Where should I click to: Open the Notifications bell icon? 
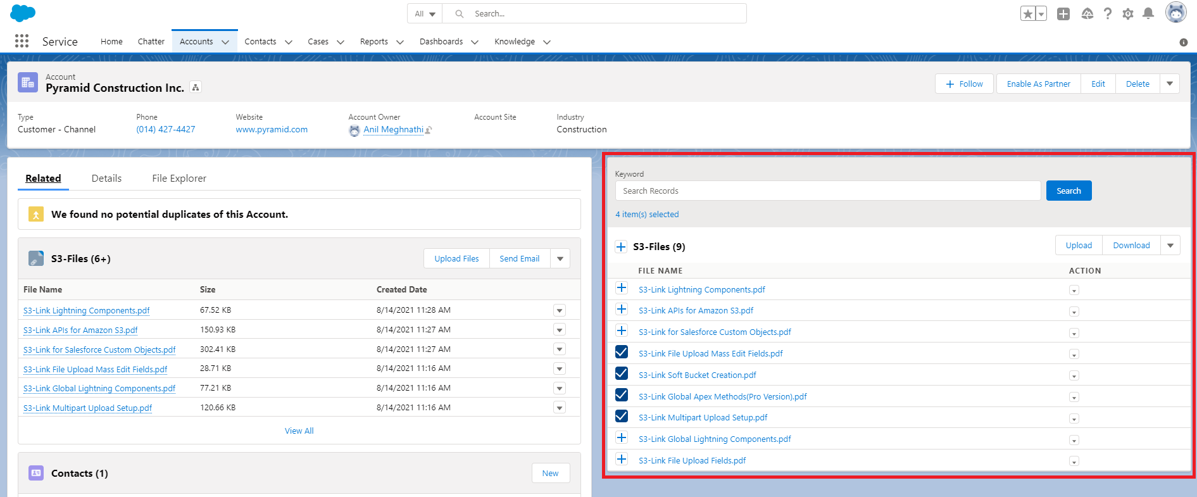point(1148,14)
